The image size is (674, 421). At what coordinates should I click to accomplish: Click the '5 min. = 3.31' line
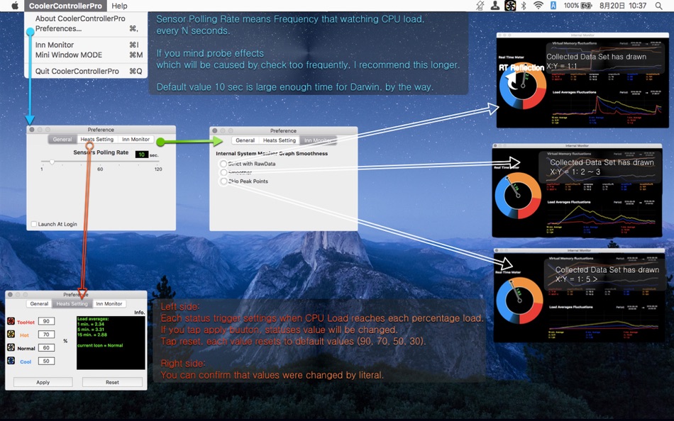coord(91,330)
